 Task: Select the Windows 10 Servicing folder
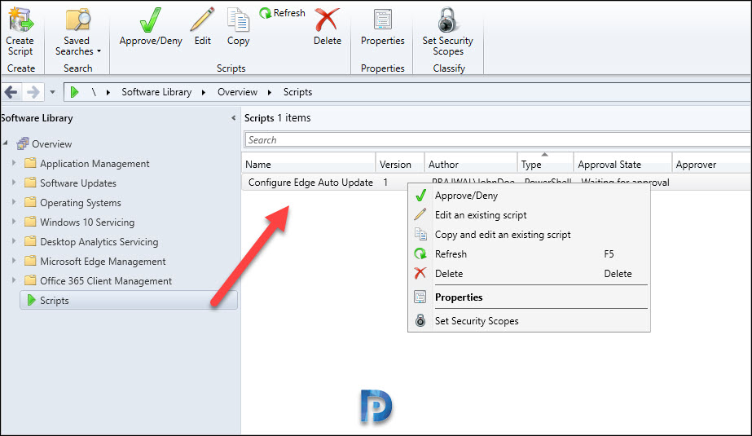point(80,222)
